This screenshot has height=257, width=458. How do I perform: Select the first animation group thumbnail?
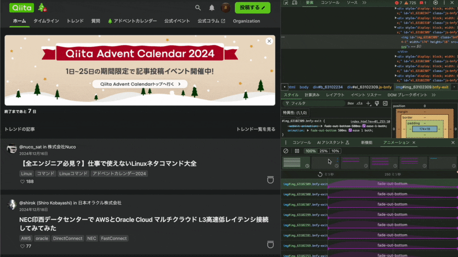click(296, 162)
